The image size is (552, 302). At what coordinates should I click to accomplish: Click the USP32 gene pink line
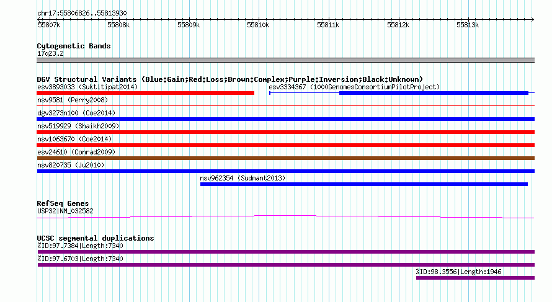[x=285, y=216]
